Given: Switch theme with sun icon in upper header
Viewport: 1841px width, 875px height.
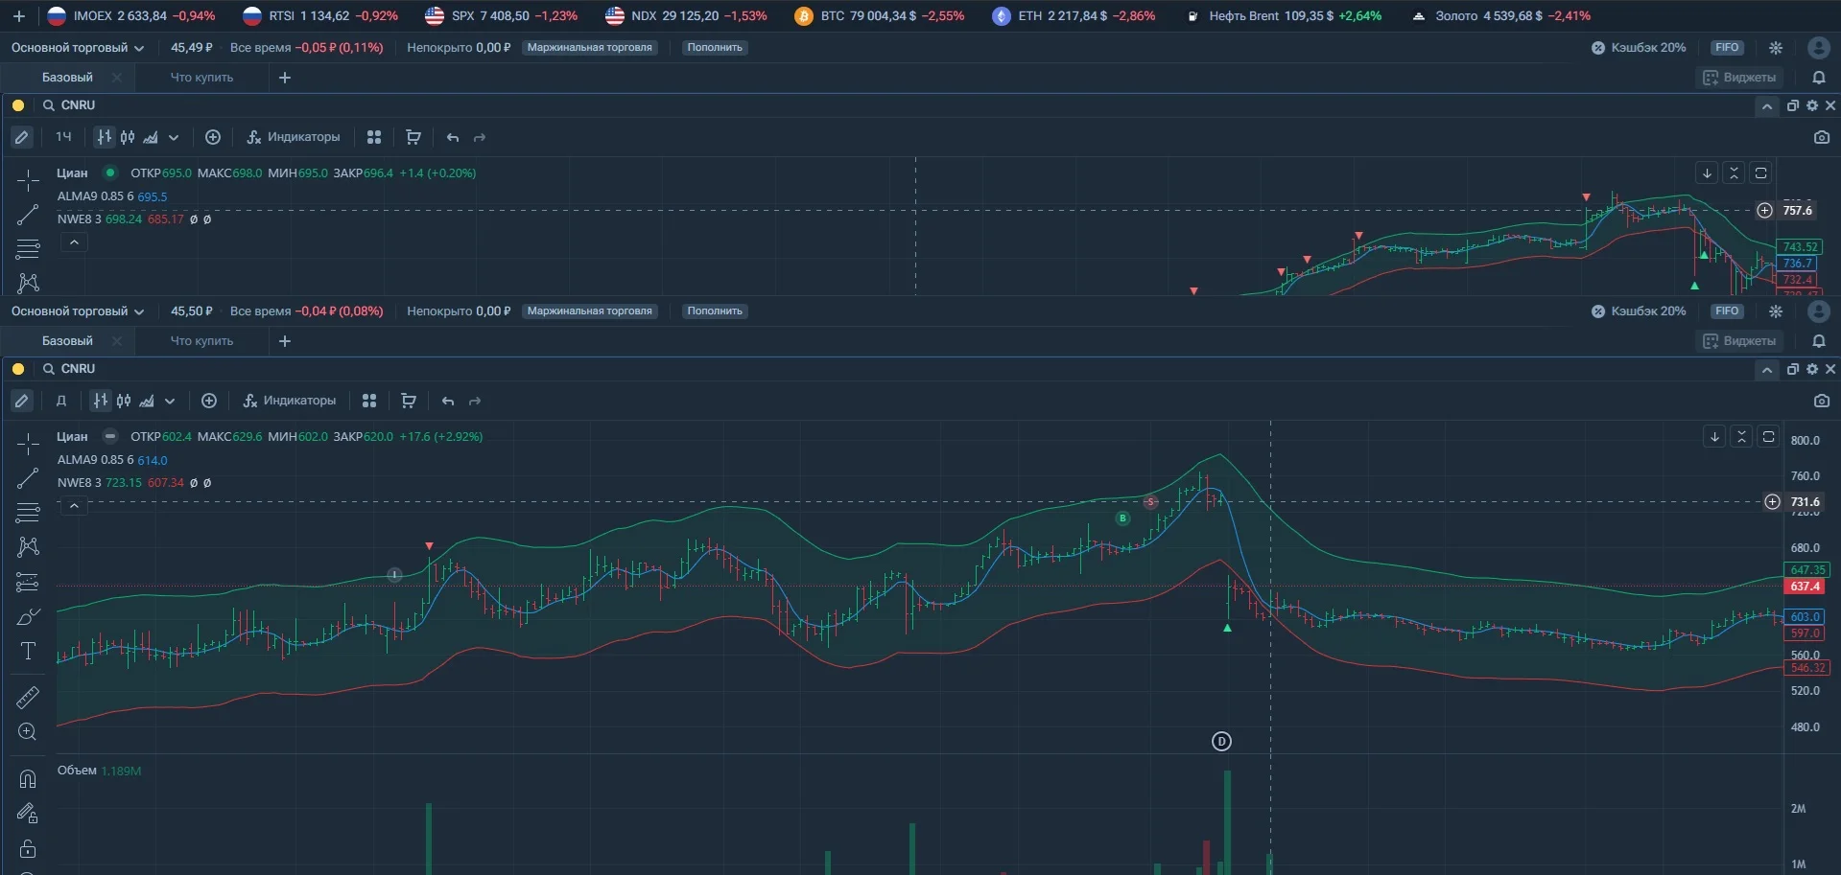Looking at the screenshot, I should tap(1776, 47).
